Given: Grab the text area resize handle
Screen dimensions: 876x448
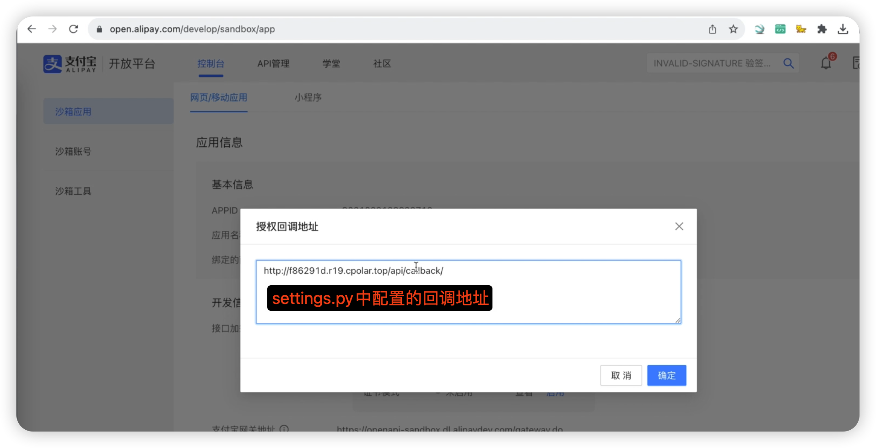Looking at the screenshot, I should (x=678, y=320).
